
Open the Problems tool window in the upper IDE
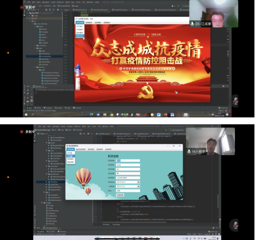(48, 108)
